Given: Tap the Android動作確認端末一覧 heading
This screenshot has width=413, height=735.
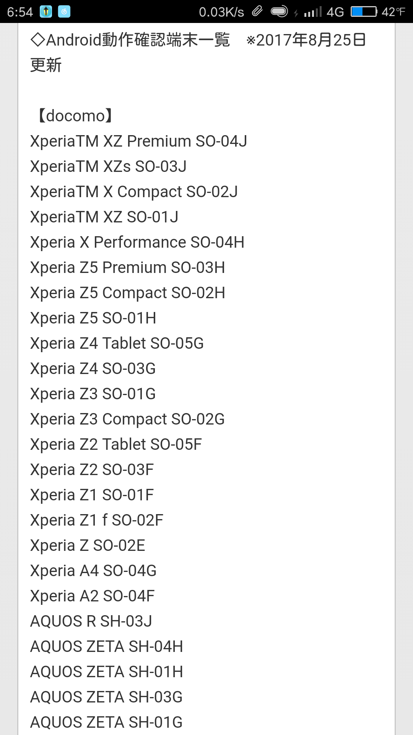Looking at the screenshot, I should 130,40.
